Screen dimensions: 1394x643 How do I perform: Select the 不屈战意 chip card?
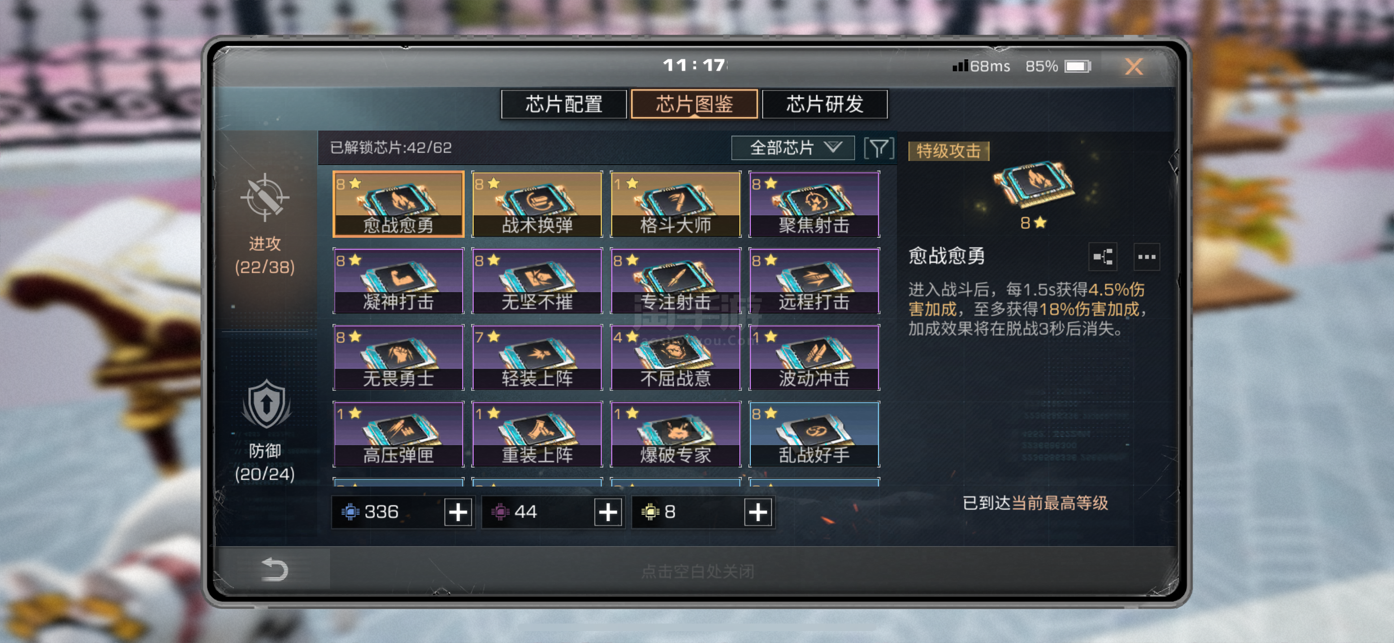tap(676, 357)
